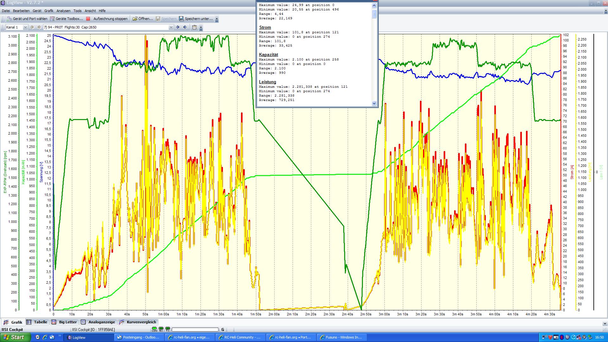Open the Analysen menu
The image size is (608, 342).
pyautogui.click(x=63, y=11)
